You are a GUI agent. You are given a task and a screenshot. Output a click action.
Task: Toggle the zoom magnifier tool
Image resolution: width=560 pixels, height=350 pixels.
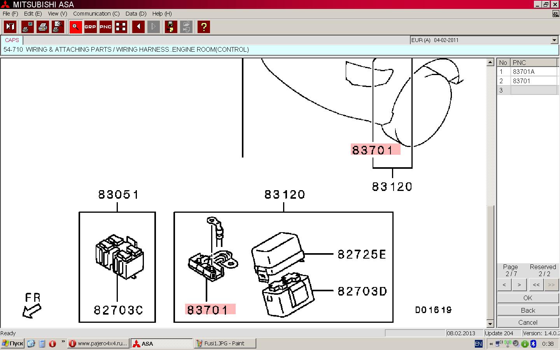click(75, 27)
